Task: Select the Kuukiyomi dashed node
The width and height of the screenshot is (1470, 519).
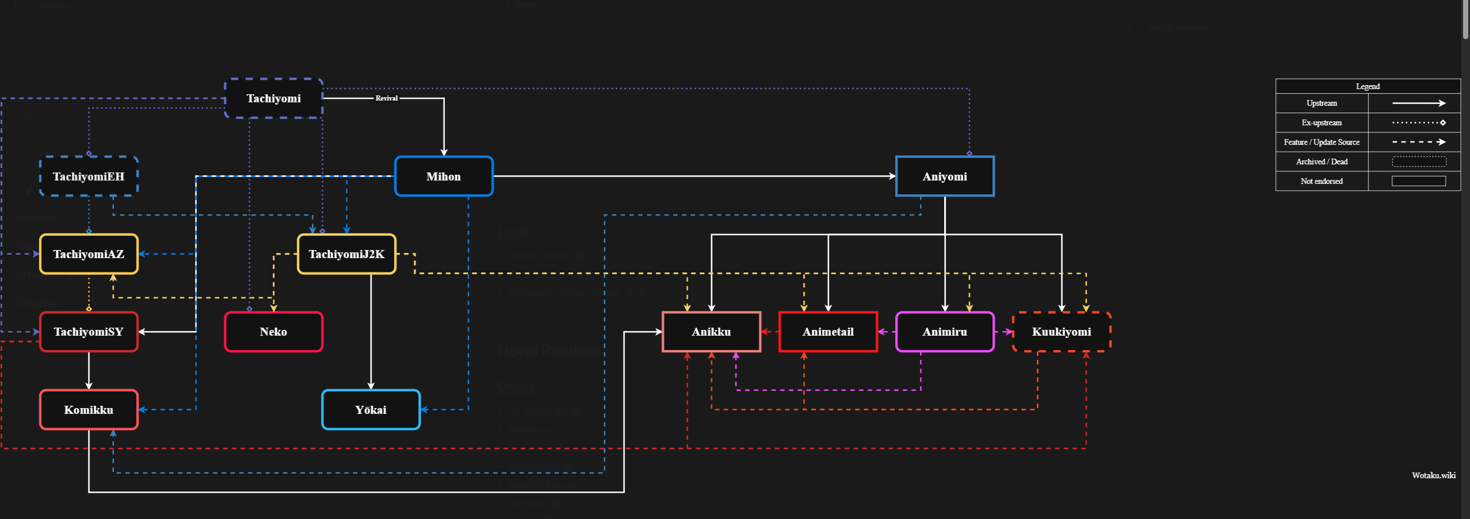Action: tap(1062, 332)
